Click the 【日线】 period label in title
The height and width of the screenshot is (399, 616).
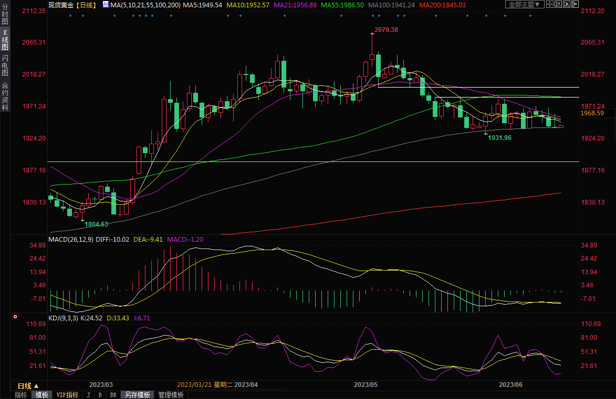click(x=86, y=5)
